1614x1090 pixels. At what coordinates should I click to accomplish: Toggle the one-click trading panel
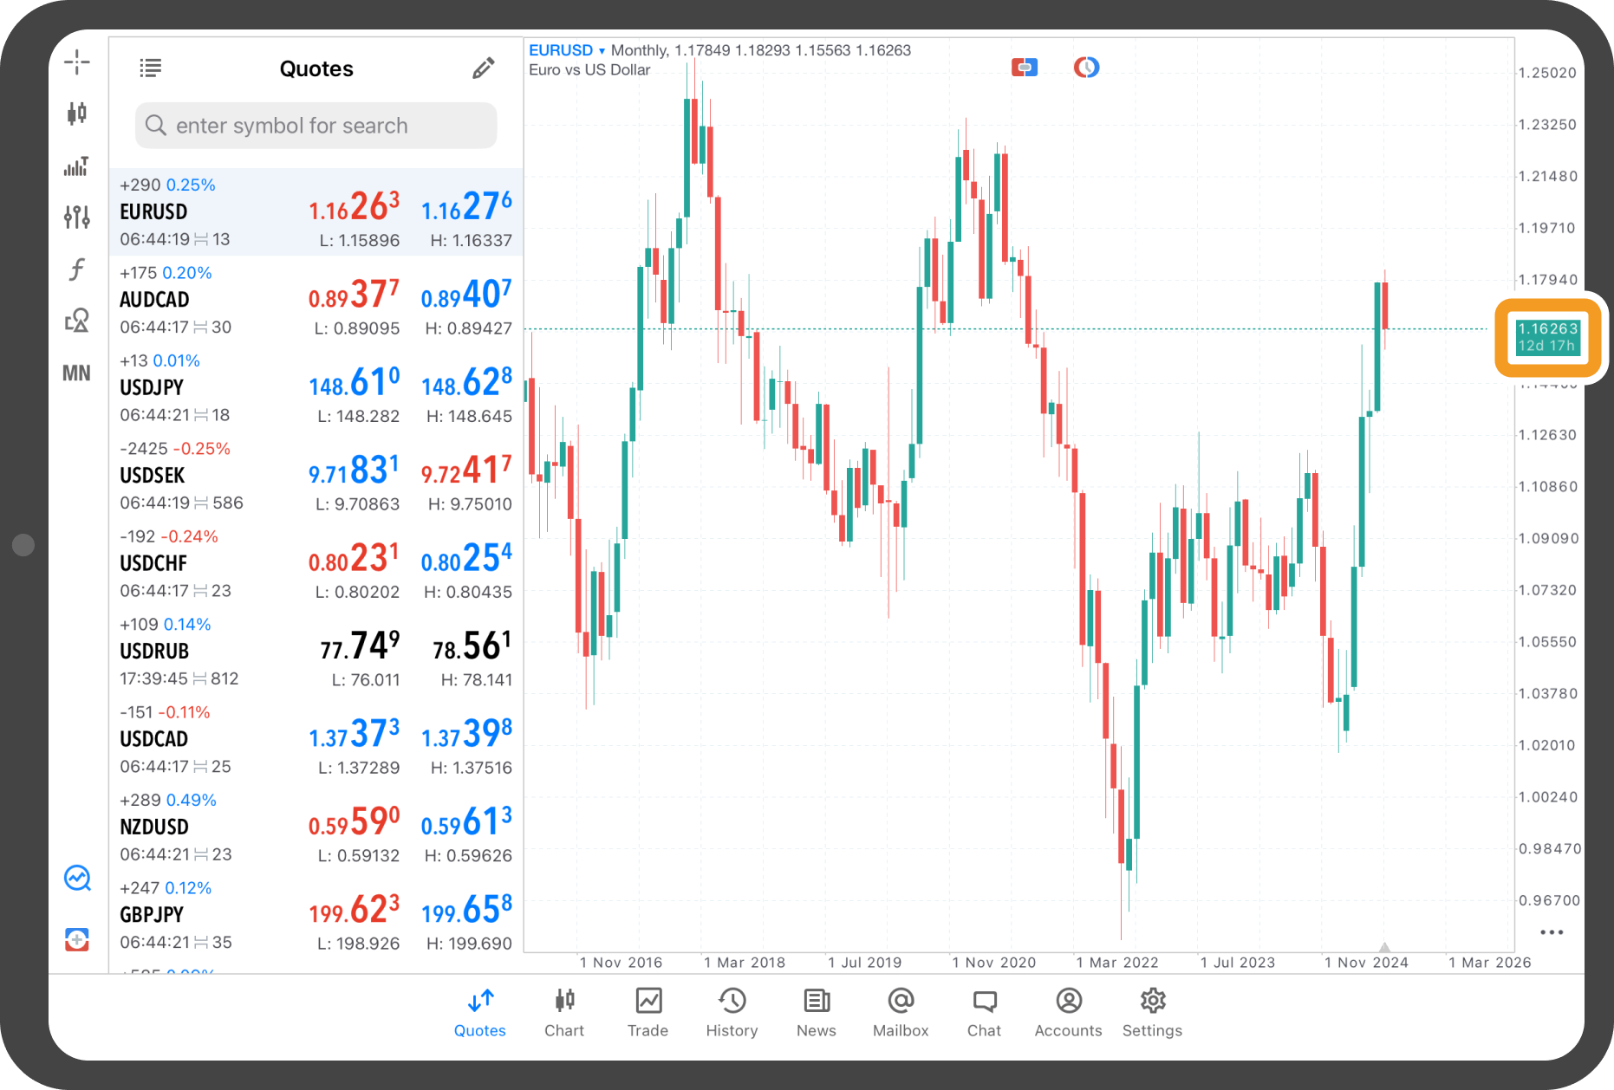tap(1024, 68)
